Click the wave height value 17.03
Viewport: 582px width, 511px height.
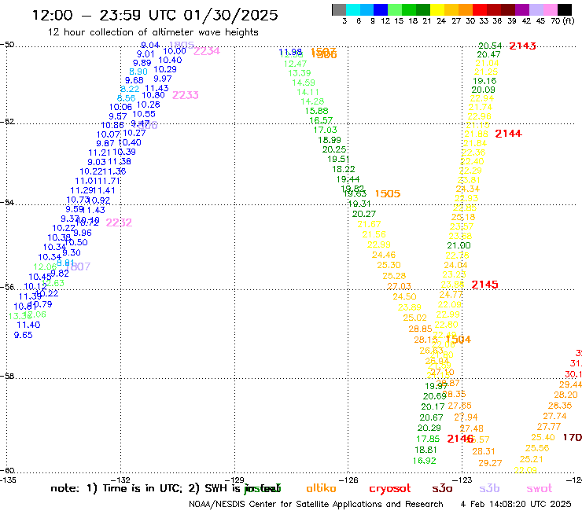[x=325, y=130]
